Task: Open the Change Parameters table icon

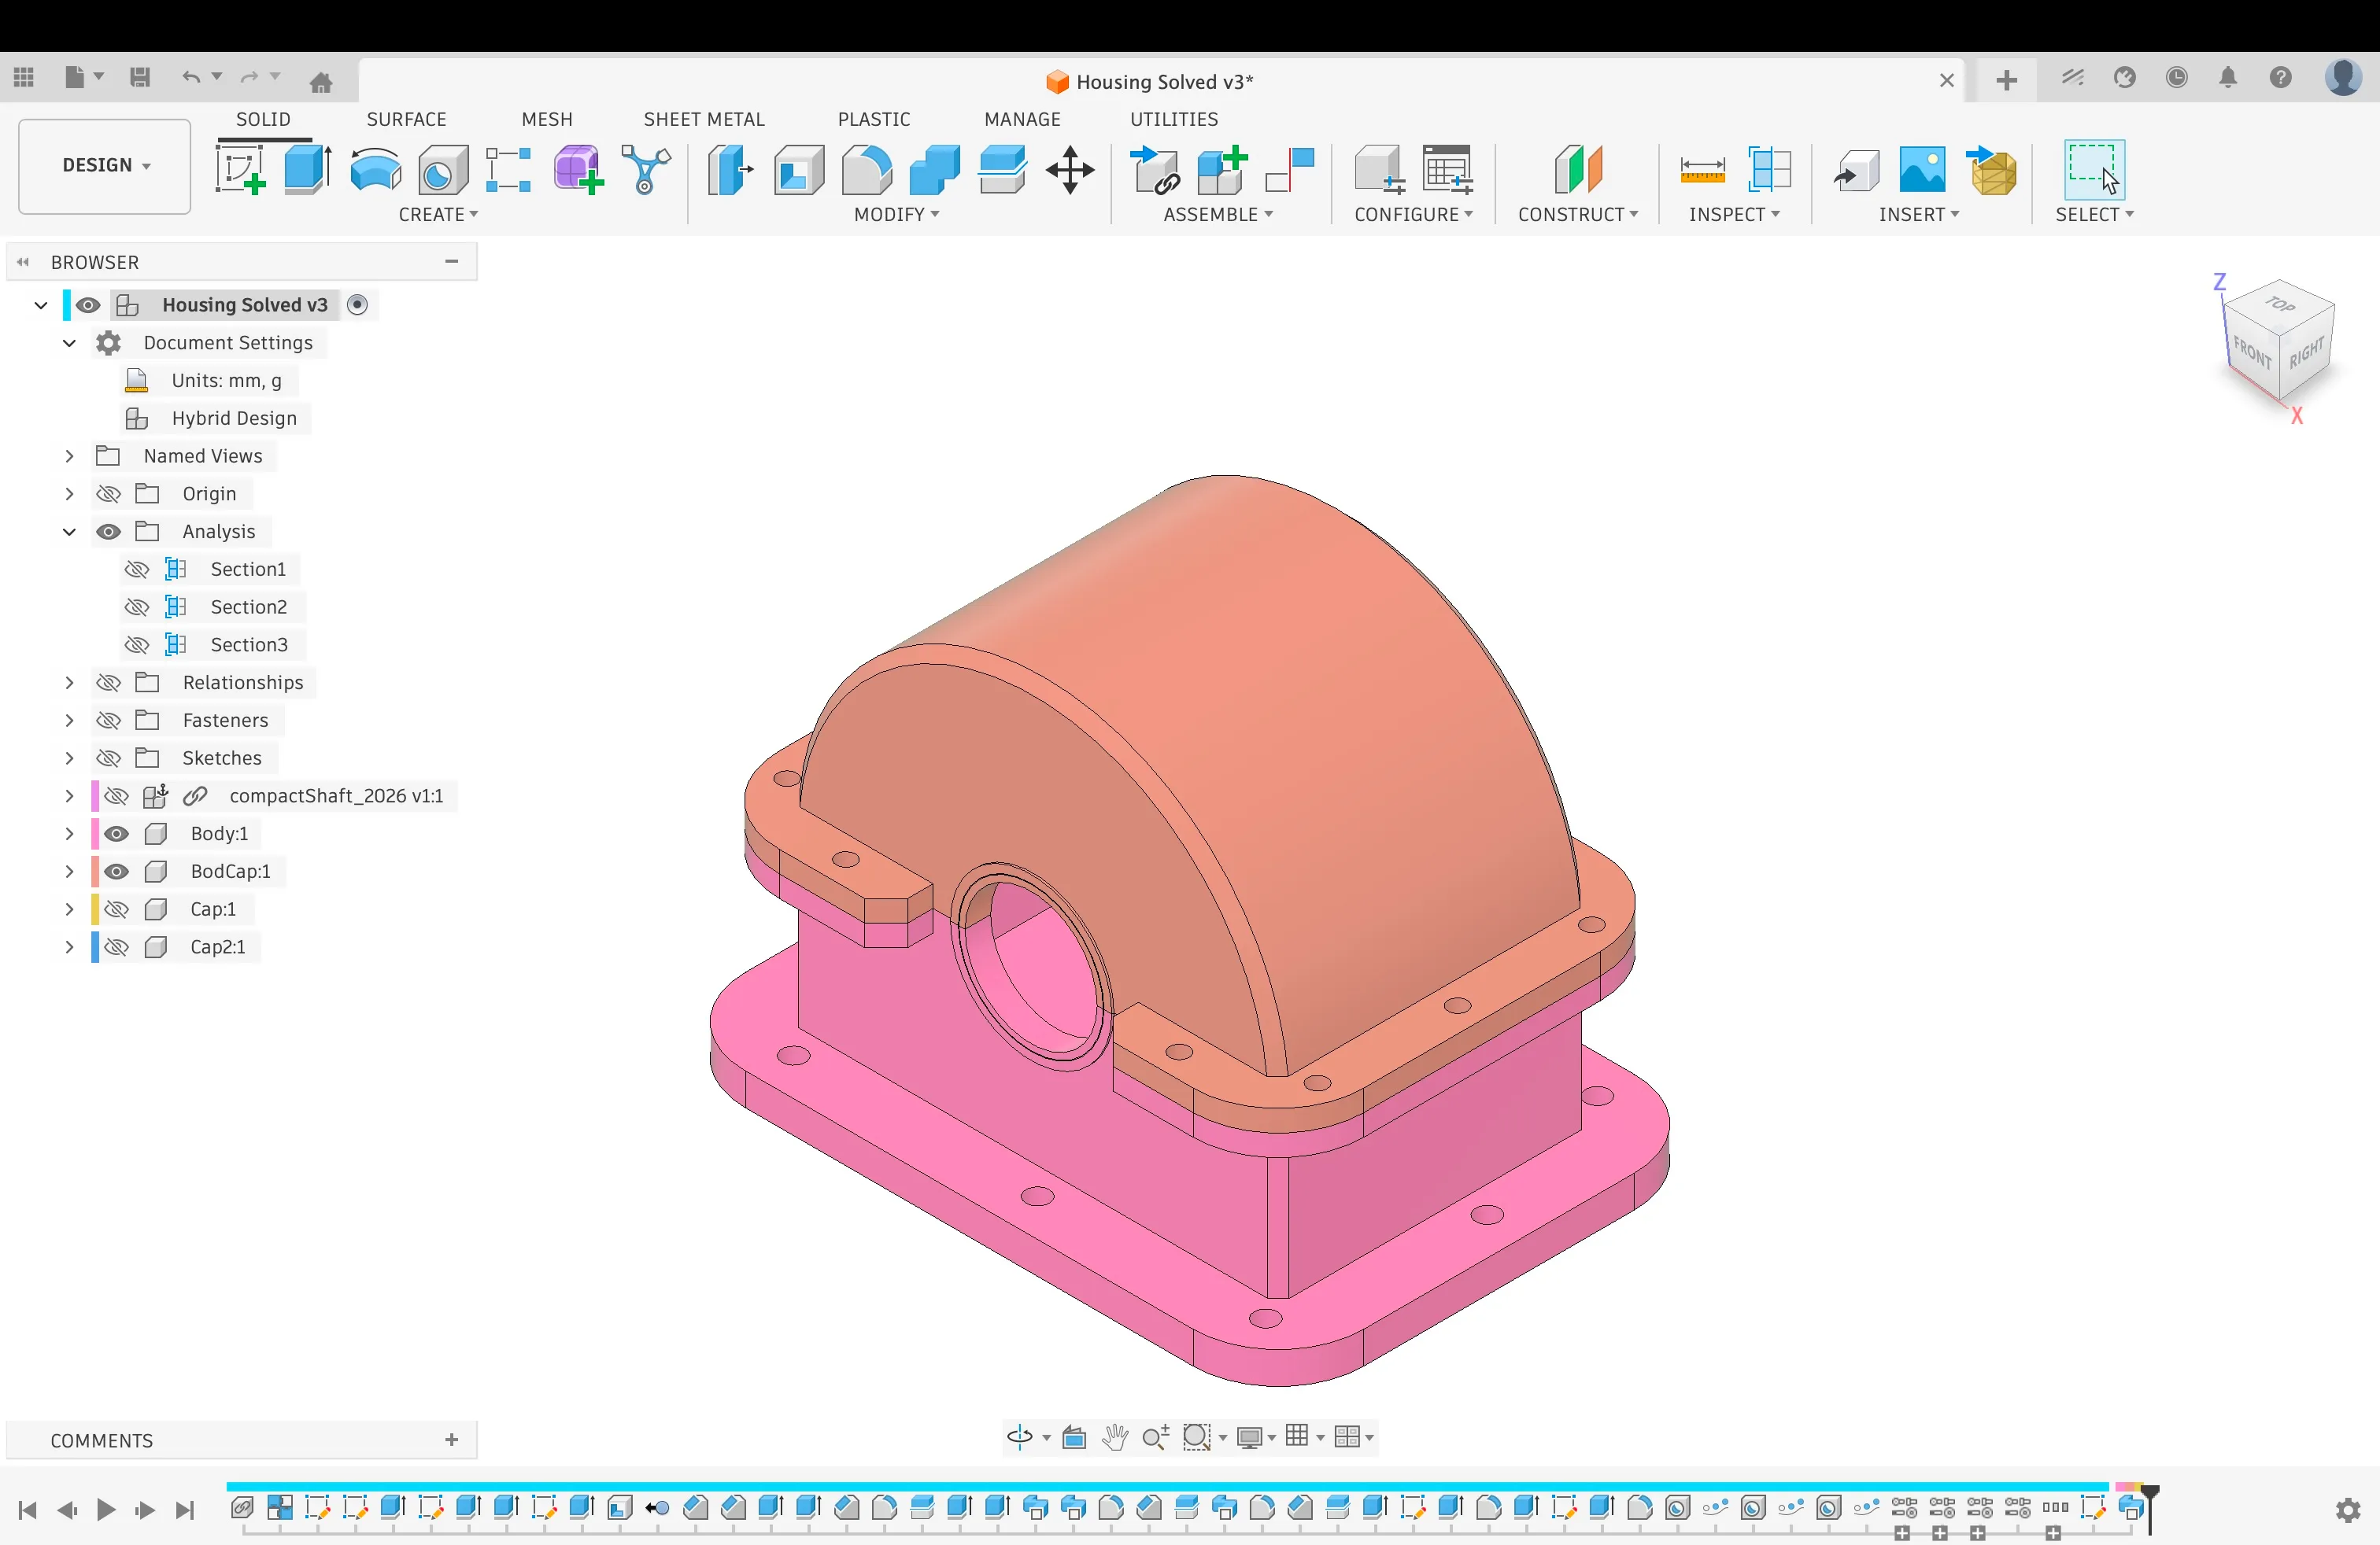Action: (1447, 169)
